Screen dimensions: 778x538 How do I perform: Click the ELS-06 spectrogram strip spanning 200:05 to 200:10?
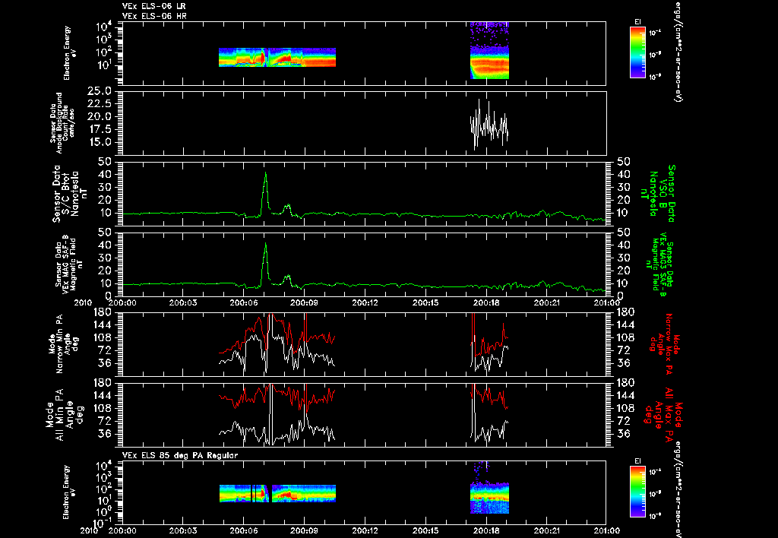[x=277, y=57]
